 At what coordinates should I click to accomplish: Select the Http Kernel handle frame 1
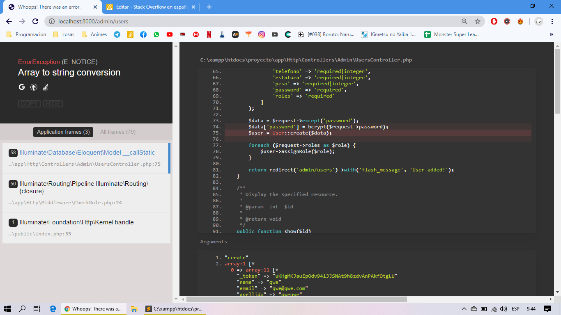tap(86, 228)
